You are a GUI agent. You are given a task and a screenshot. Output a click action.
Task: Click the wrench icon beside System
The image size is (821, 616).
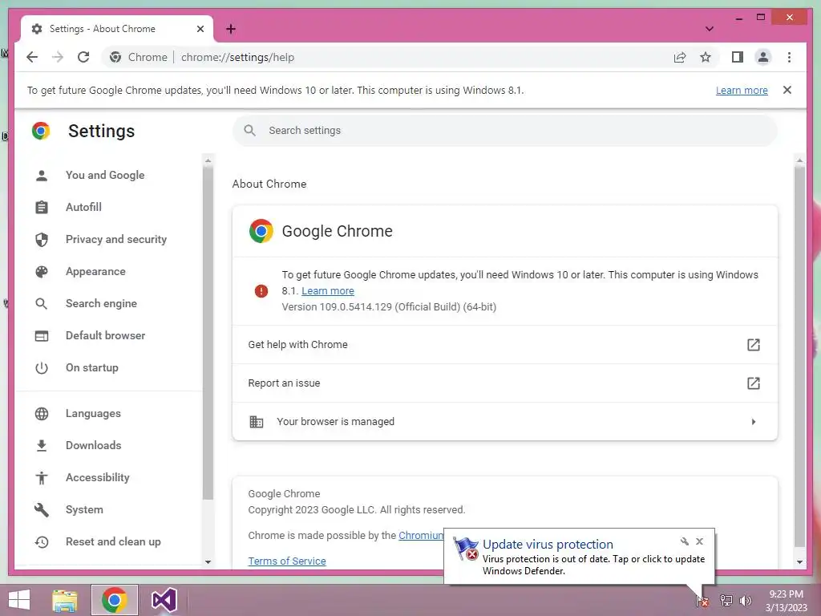pyautogui.click(x=42, y=509)
